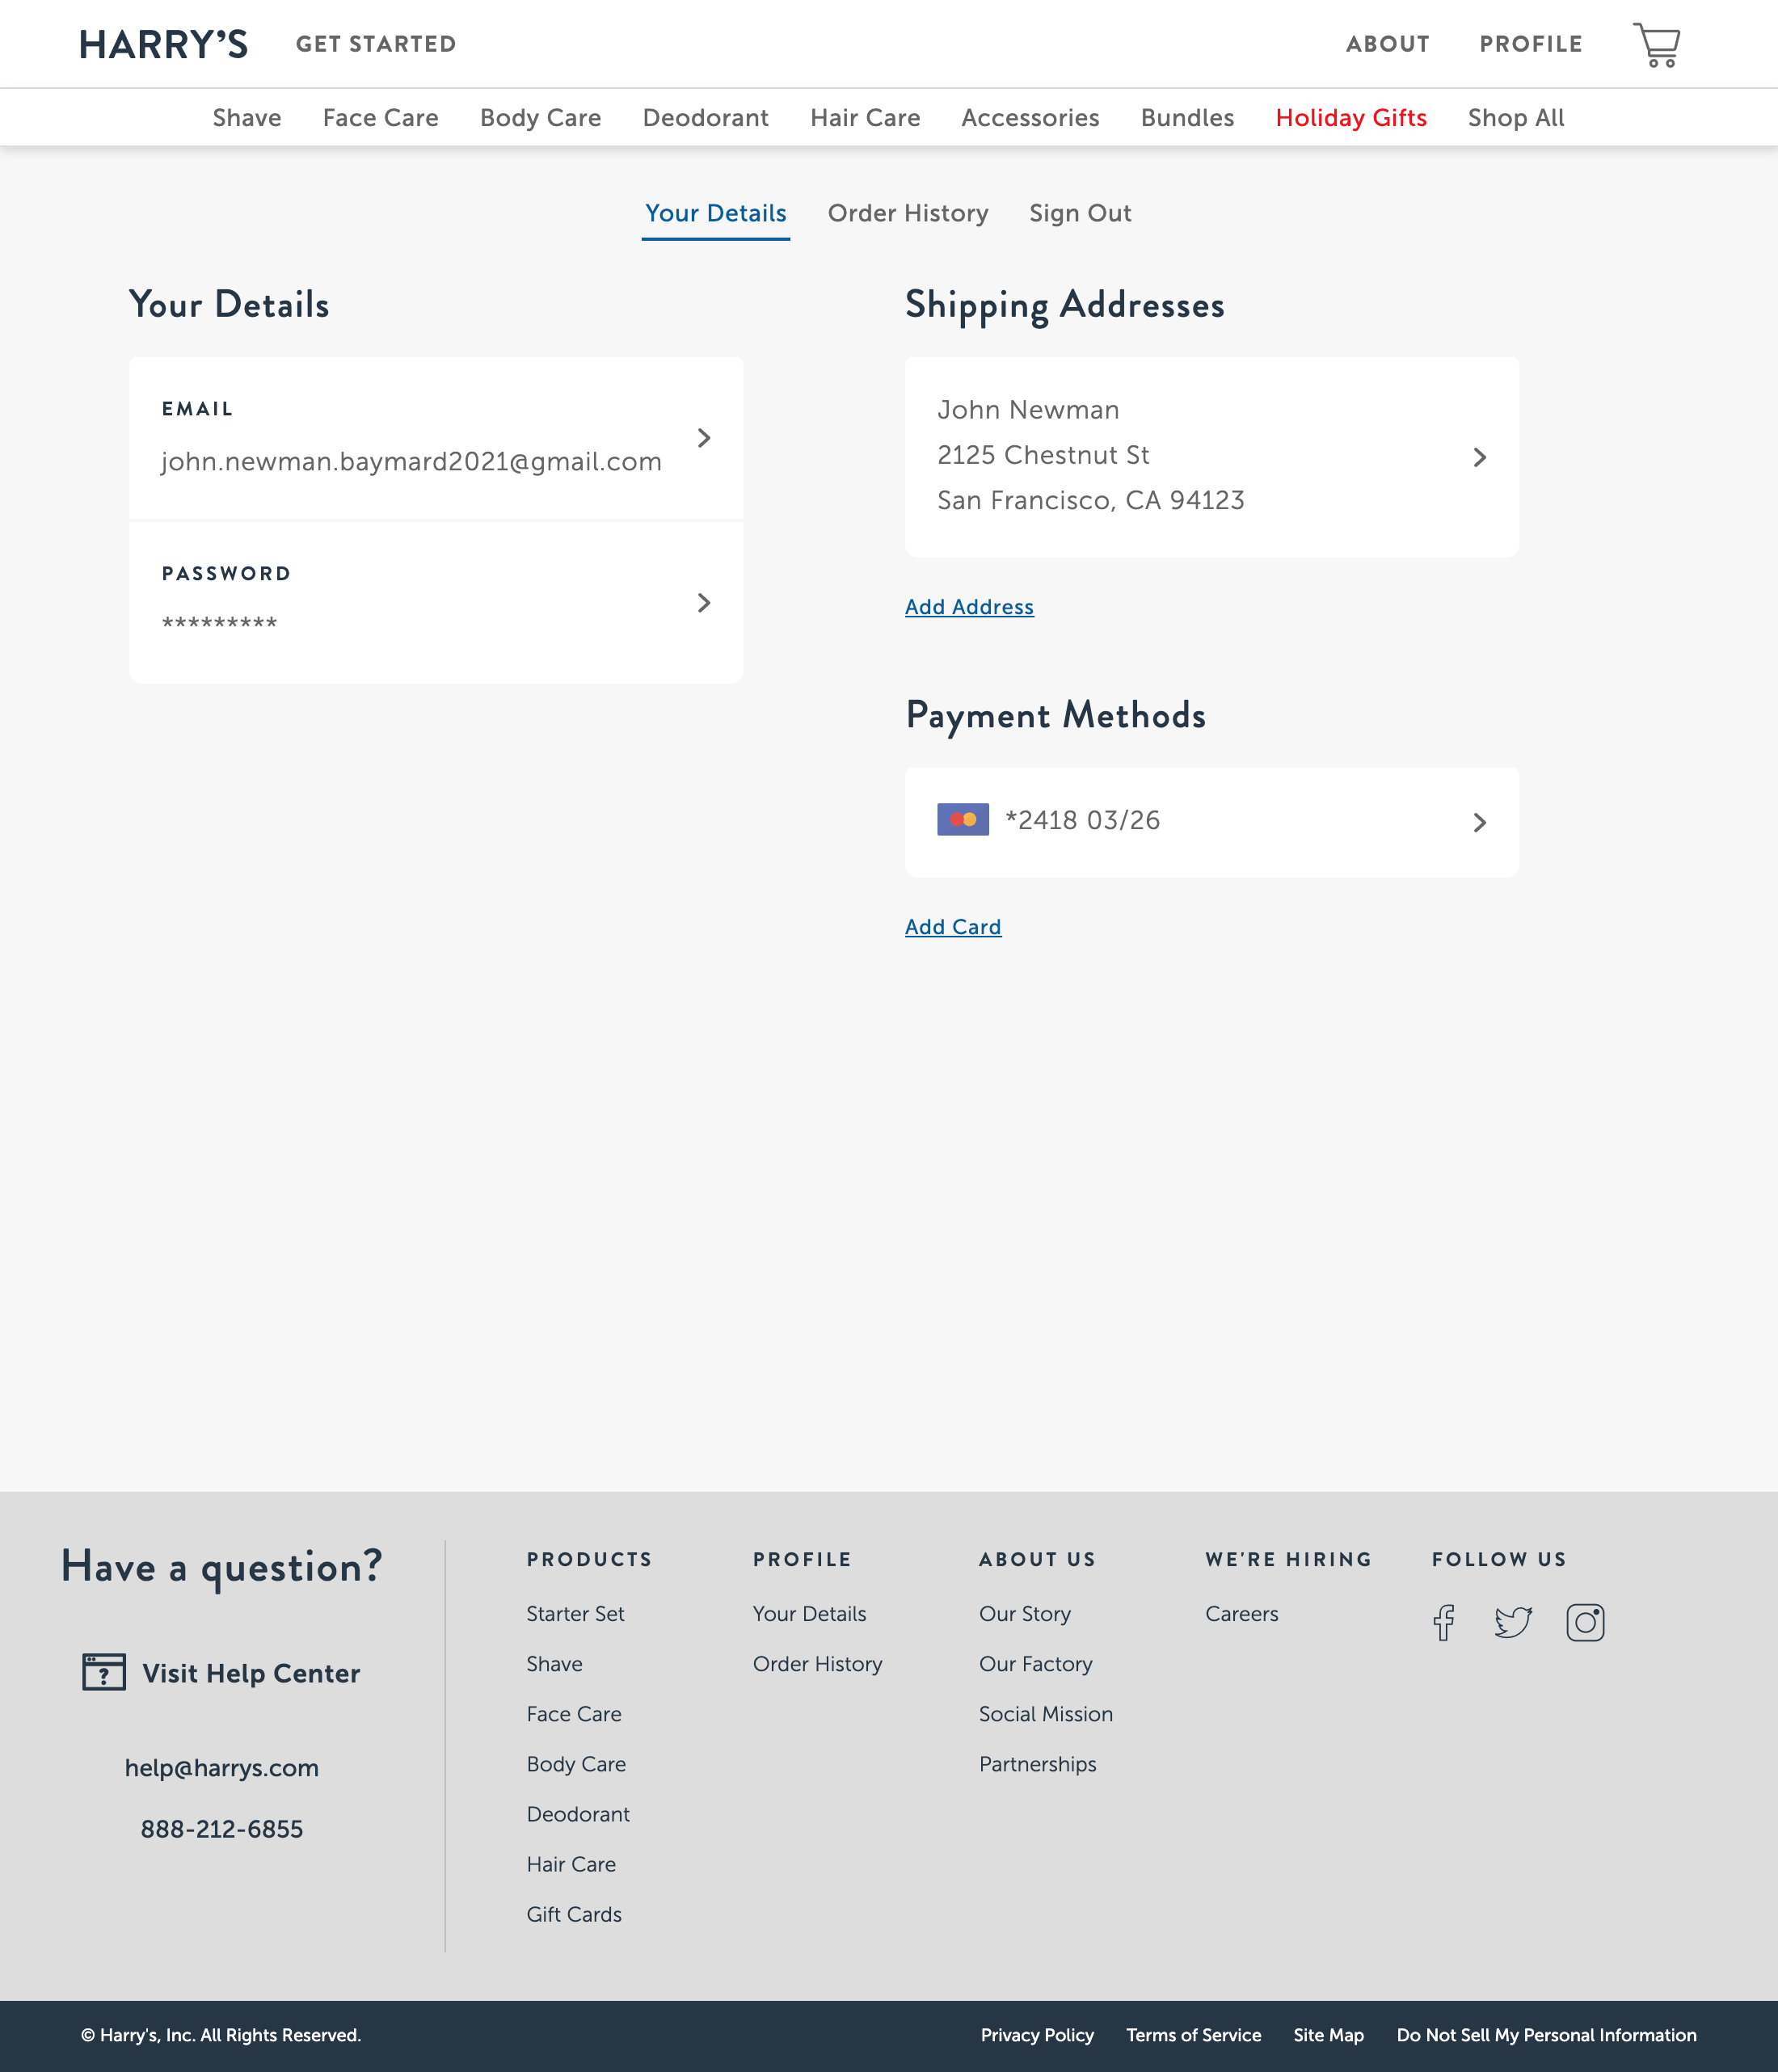Screen dimensions: 1778x2072
Task: Open the Shop All menu item
Action: coord(1516,117)
